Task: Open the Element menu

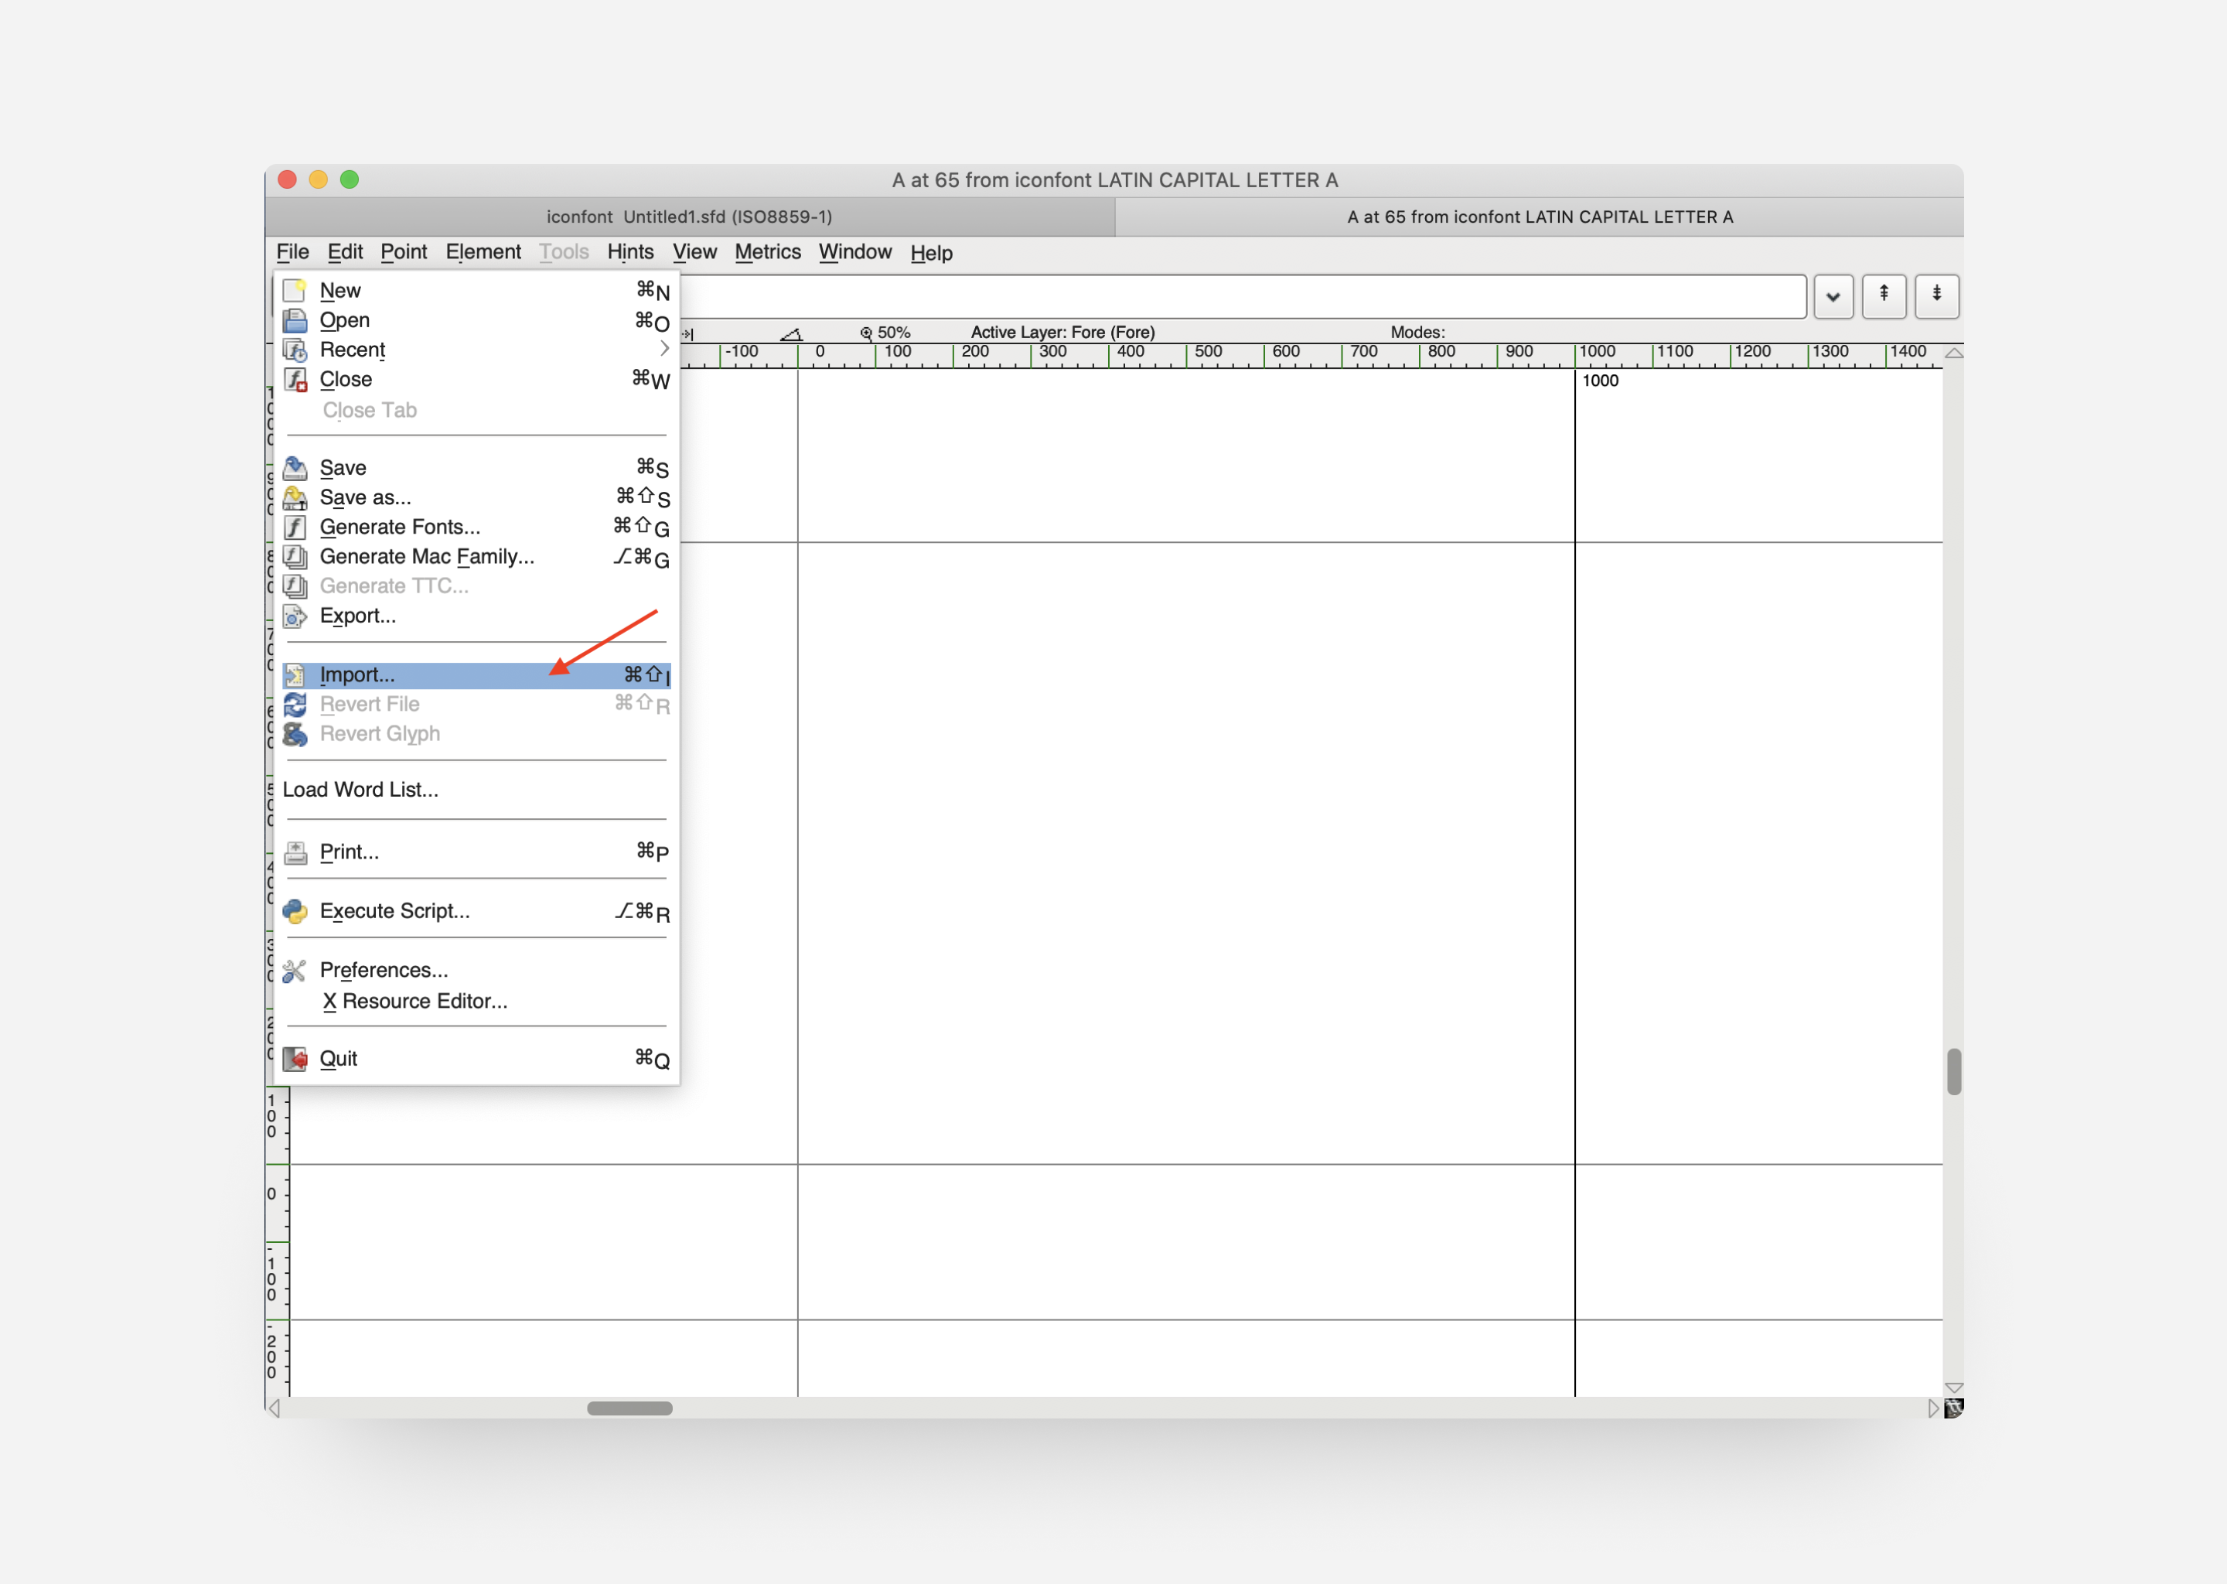Action: (x=483, y=253)
